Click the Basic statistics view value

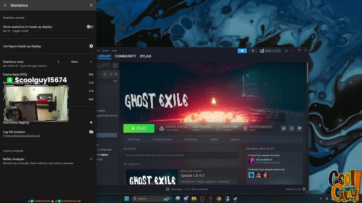click(x=75, y=62)
